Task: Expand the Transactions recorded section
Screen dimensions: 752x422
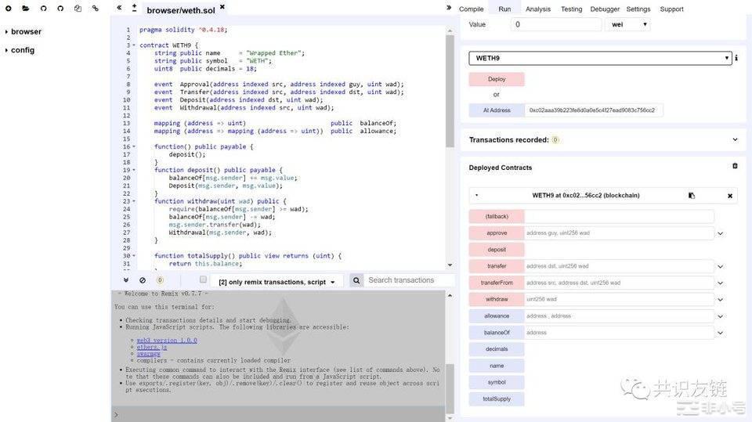Action: (735, 139)
